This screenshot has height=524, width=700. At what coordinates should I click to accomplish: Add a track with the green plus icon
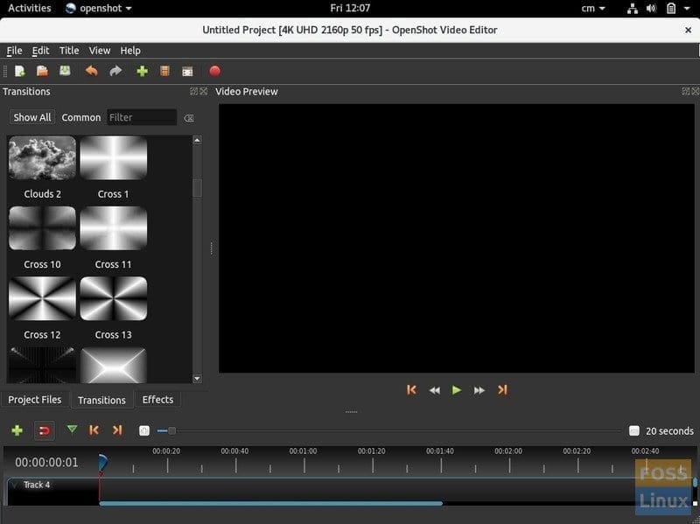[x=17, y=430]
